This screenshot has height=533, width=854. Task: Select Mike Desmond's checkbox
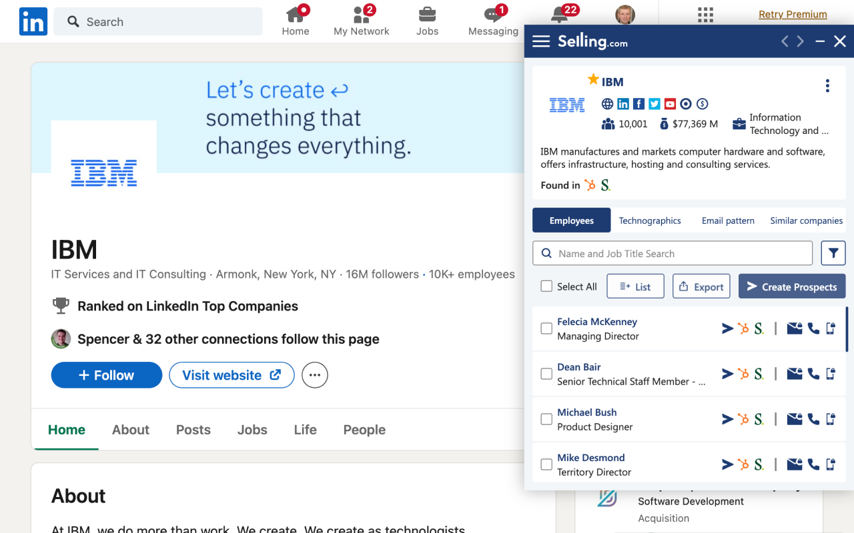coord(546,464)
